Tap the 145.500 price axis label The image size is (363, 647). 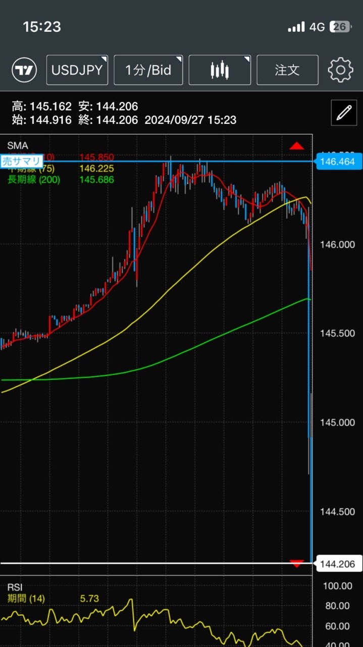338,334
